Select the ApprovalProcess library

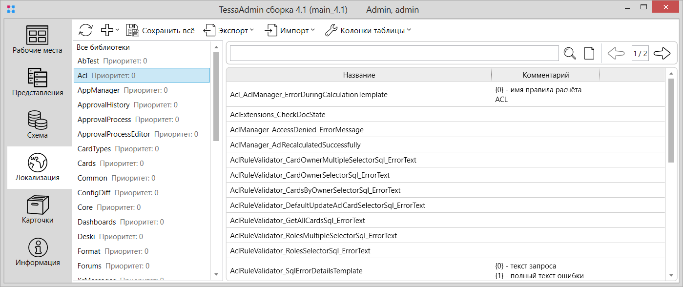tap(104, 120)
